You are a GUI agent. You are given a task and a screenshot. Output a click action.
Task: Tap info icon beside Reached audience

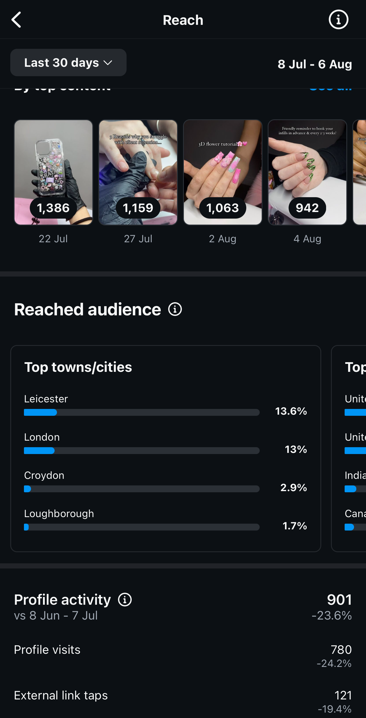coord(175,309)
